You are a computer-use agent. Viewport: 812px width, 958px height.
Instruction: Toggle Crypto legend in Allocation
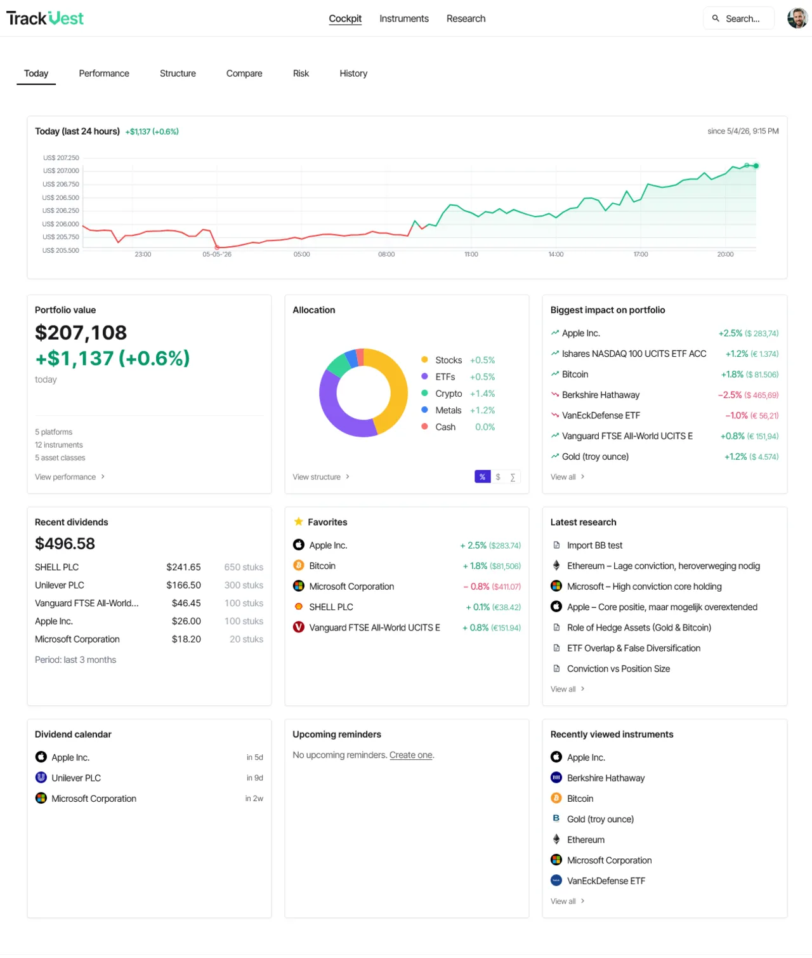[458, 394]
